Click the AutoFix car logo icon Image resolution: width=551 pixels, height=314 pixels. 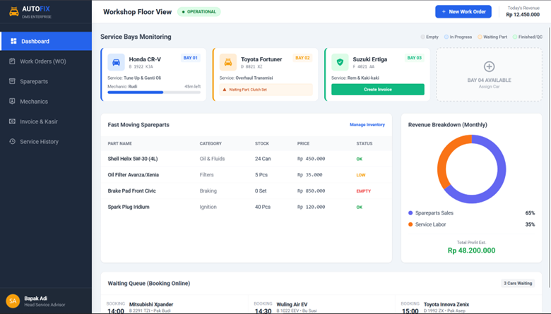(x=13, y=12)
